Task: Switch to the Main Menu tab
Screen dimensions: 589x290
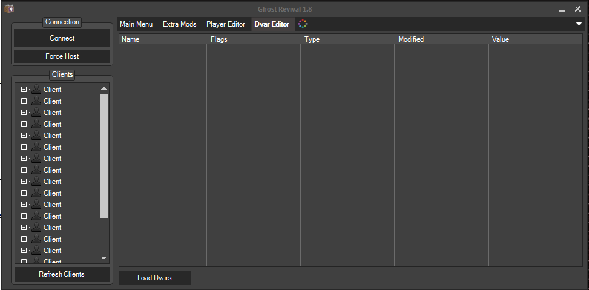Action: (x=136, y=24)
